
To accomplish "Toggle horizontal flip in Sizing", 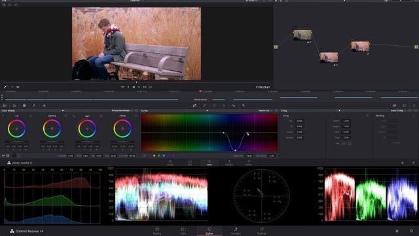I will 344,143.
